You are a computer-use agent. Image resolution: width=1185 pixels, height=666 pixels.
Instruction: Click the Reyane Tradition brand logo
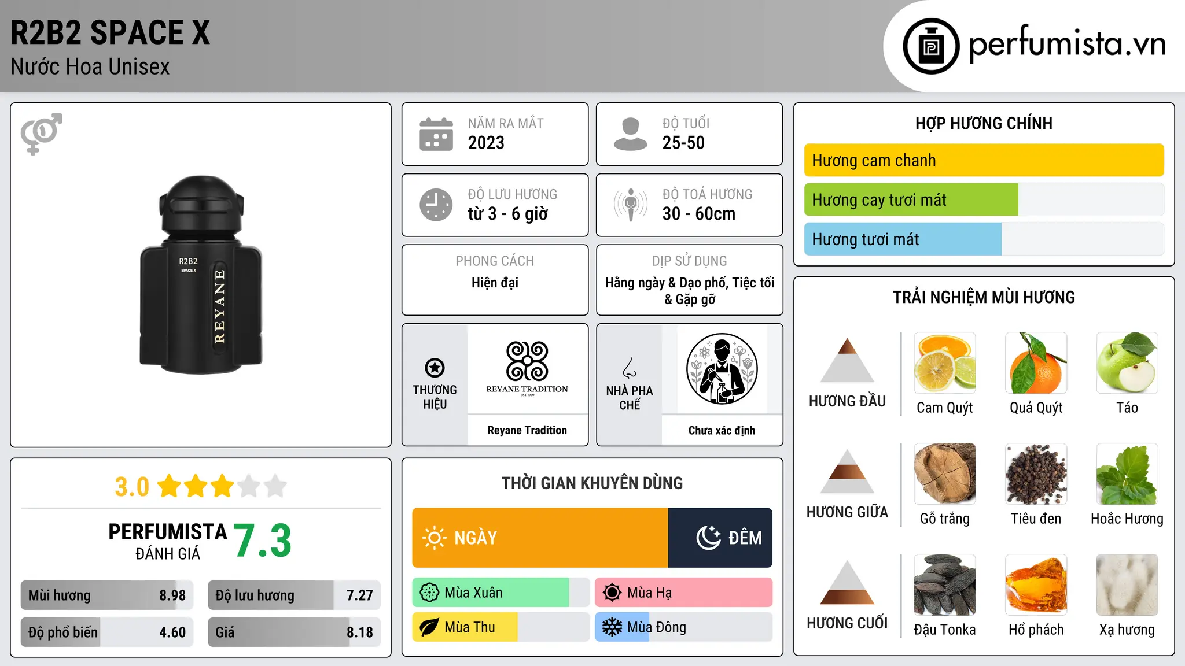(527, 368)
